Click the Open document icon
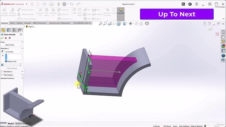 pos(44,4)
